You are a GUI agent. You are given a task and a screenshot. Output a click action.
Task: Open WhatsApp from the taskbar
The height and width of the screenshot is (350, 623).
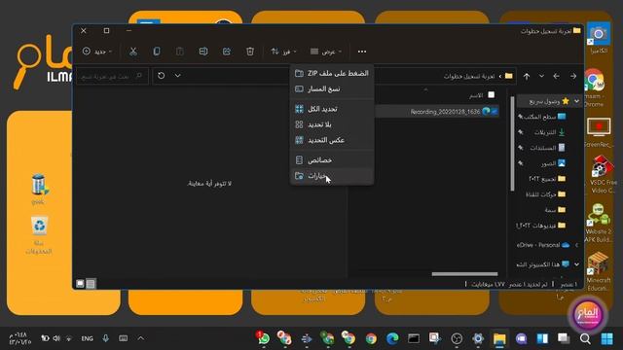[263, 338]
